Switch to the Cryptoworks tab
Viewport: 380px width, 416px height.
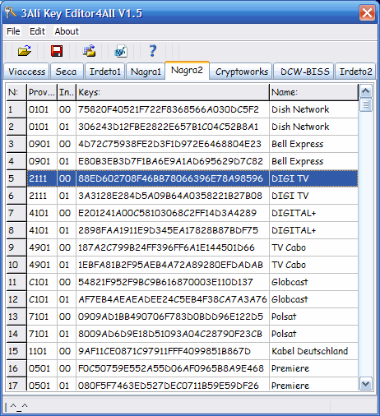pyautogui.click(x=242, y=72)
